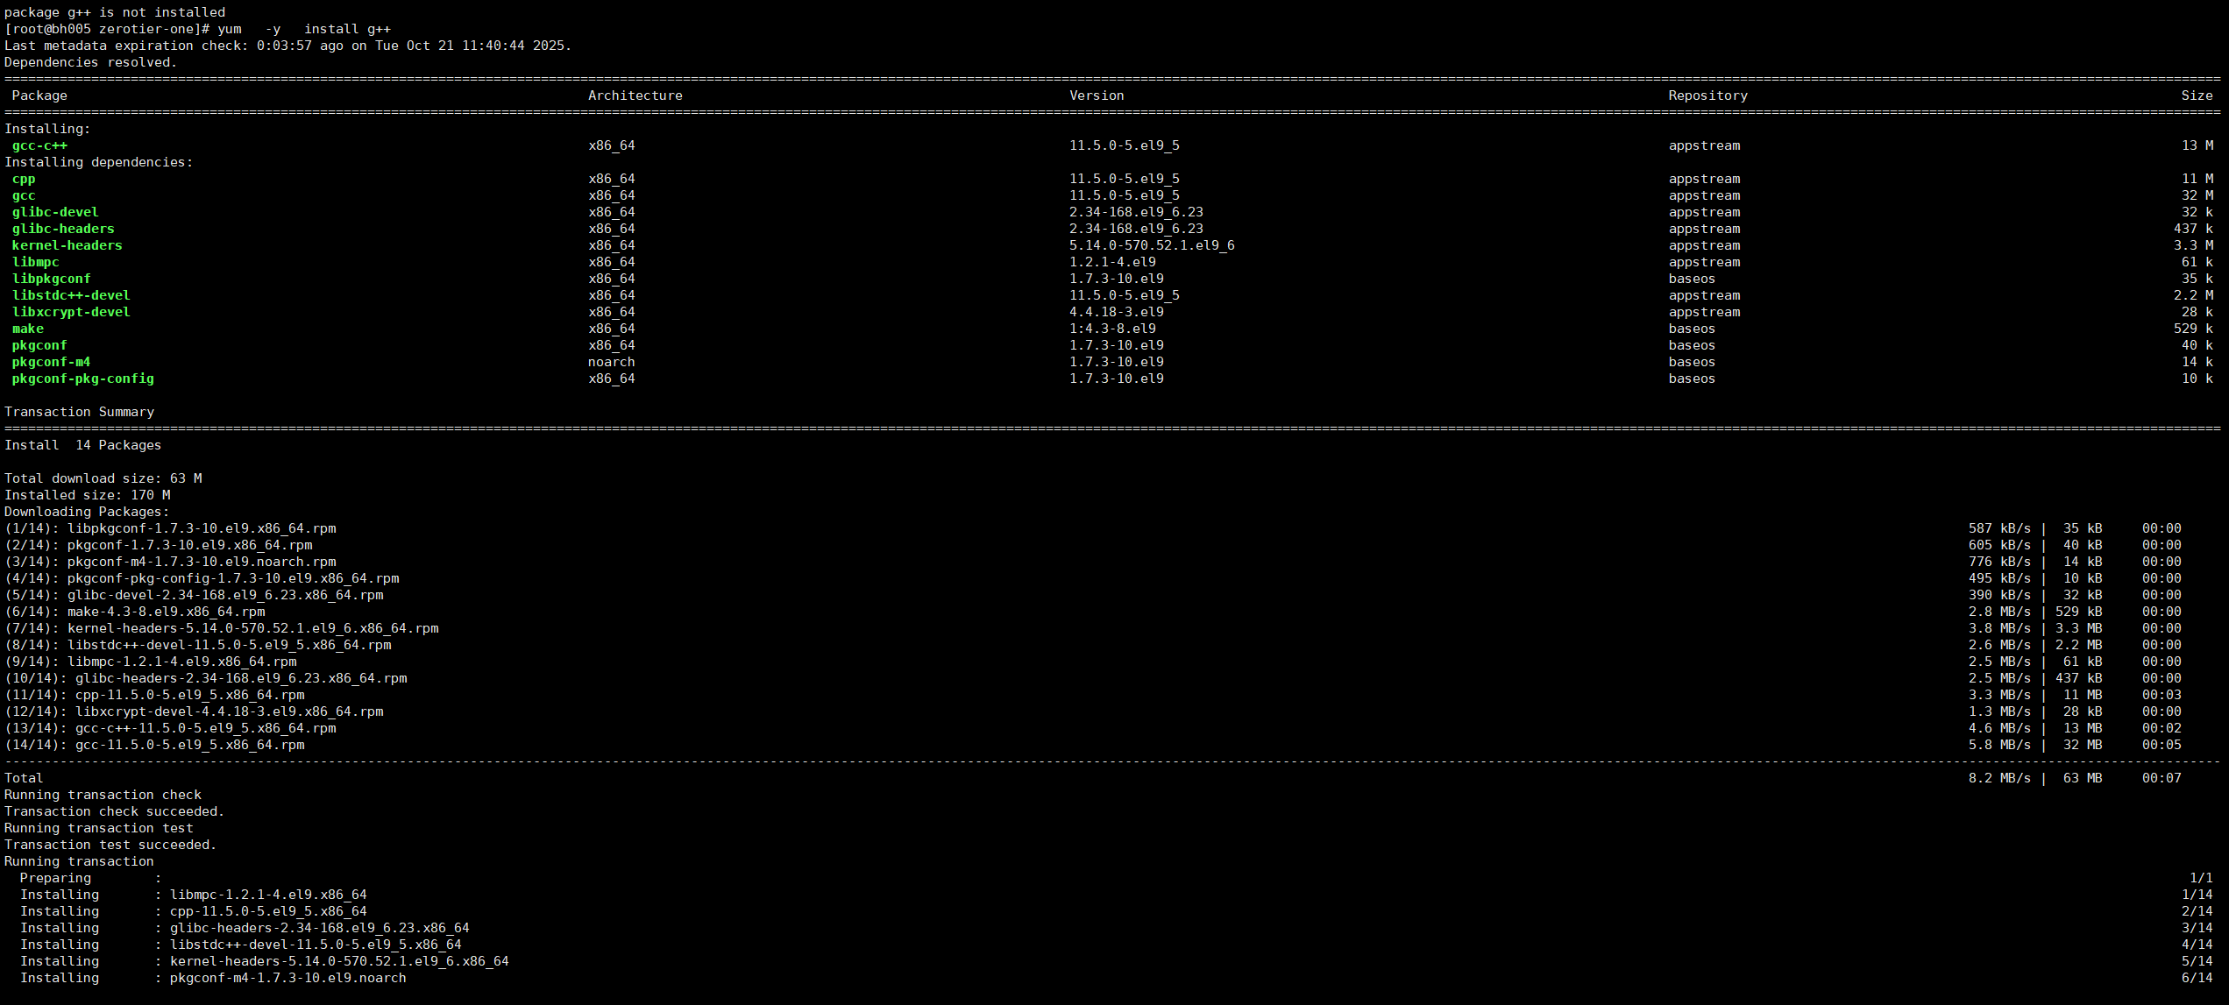
Task: Click the gcc-c++ package name
Action: pos(39,145)
